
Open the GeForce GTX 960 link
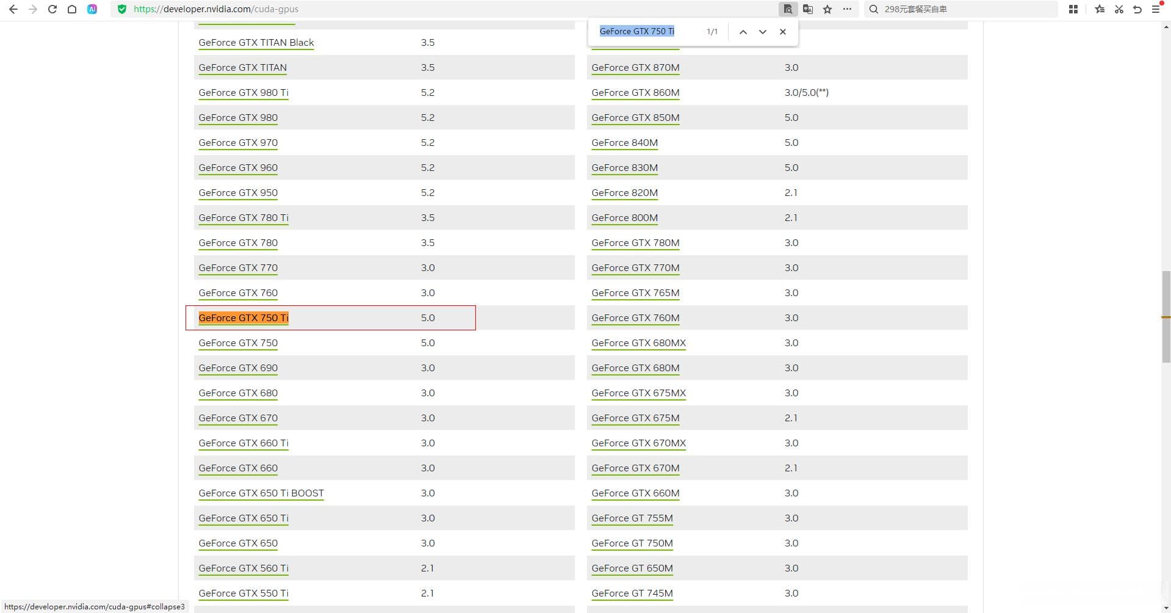[238, 167]
